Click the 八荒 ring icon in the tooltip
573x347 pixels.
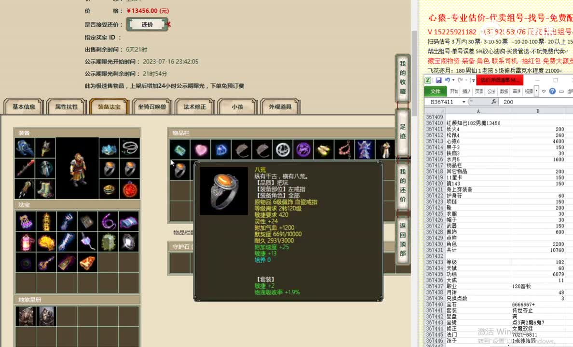(x=223, y=190)
